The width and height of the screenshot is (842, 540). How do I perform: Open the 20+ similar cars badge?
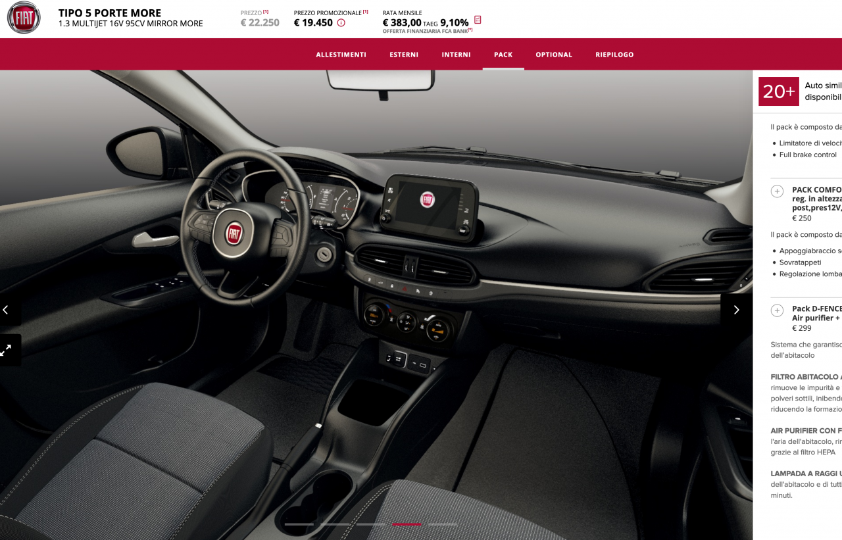pyautogui.click(x=780, y=91)
